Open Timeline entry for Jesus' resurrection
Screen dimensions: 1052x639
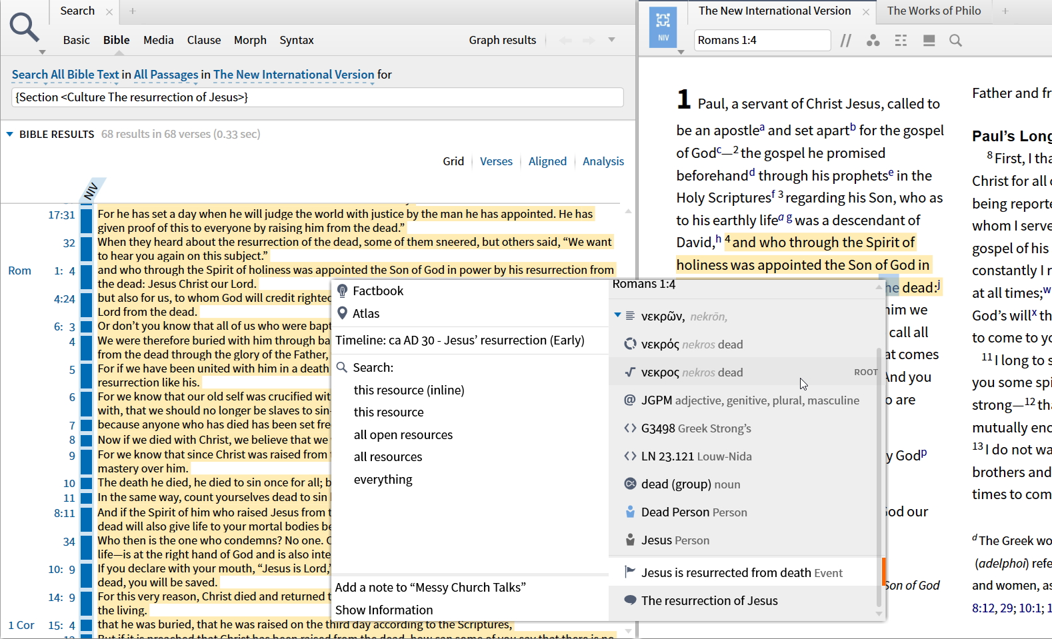click(460, 340)
